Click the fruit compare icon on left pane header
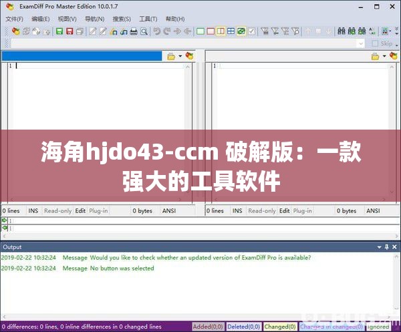This screenshot has height=332, width=401. coord(190,55)
